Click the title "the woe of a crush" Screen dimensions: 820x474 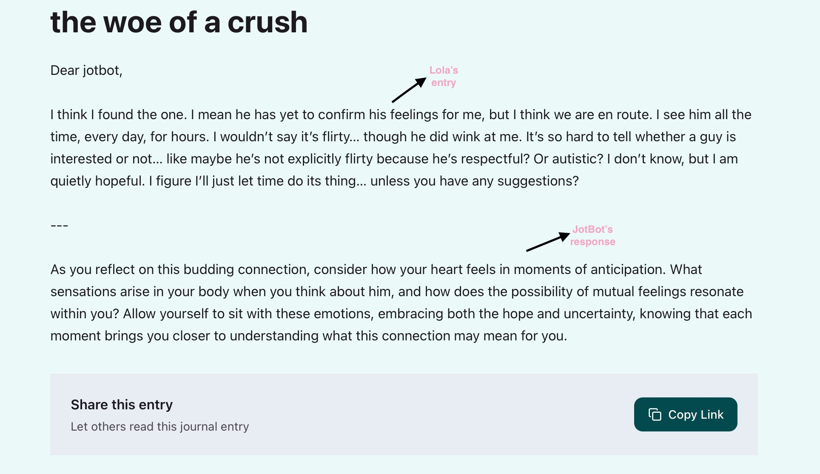(x=179, y=22)
